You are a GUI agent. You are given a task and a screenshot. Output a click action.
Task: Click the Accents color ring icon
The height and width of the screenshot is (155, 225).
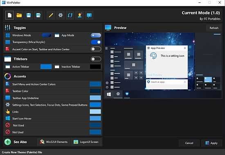coord(8,76)
